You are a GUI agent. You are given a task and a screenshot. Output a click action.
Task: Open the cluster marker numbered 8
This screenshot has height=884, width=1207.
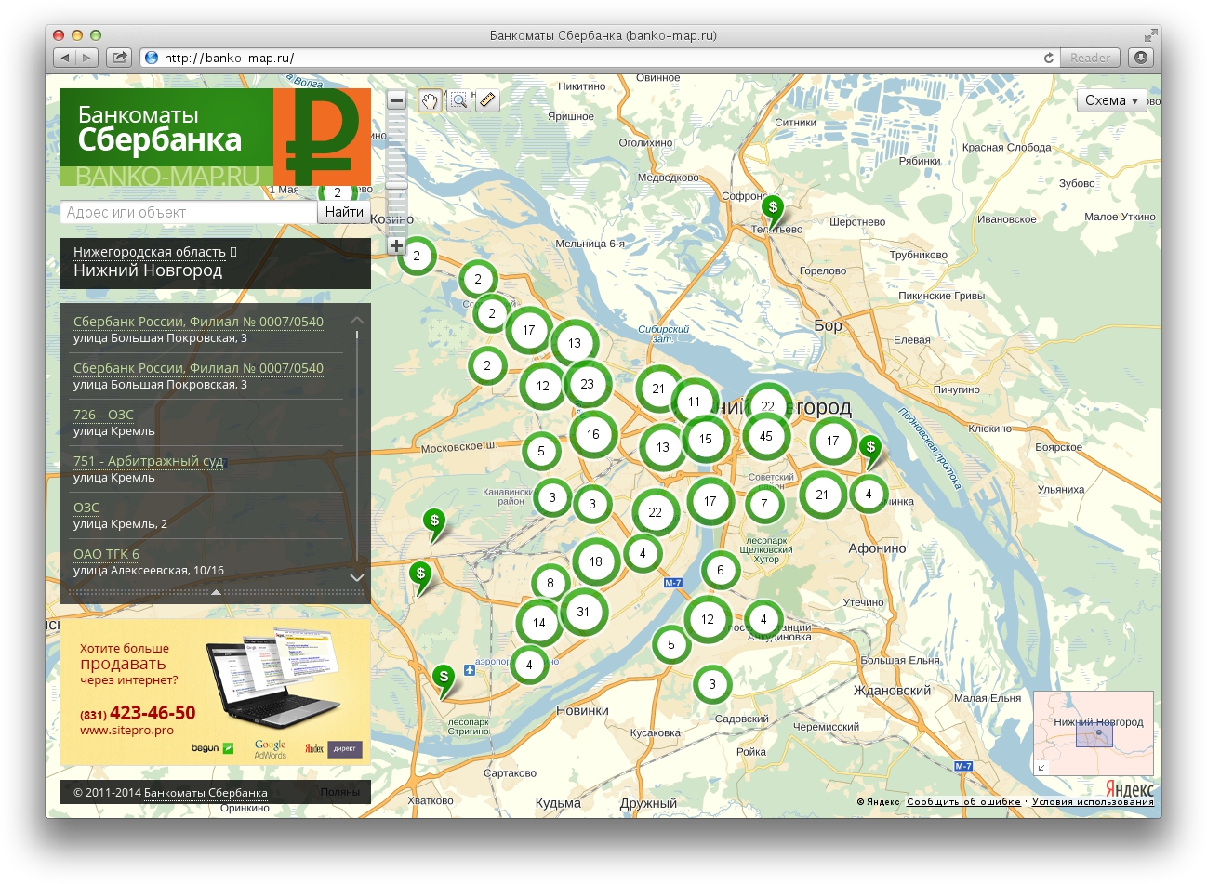tap(550, 583)
